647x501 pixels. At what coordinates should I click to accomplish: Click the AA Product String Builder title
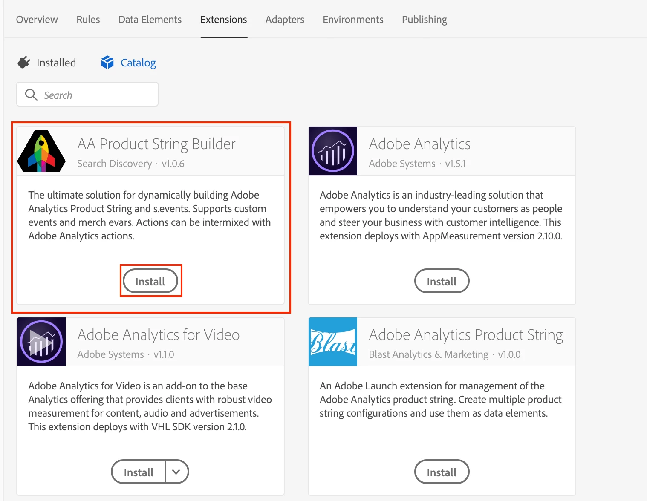click(x=156, y=144)
